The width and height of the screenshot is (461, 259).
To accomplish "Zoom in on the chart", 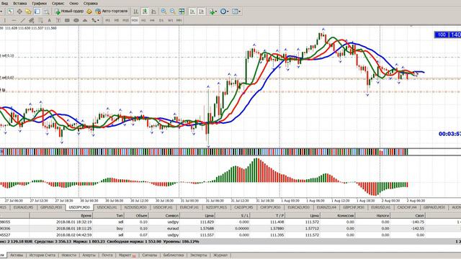I will click(x=164, y=12).
